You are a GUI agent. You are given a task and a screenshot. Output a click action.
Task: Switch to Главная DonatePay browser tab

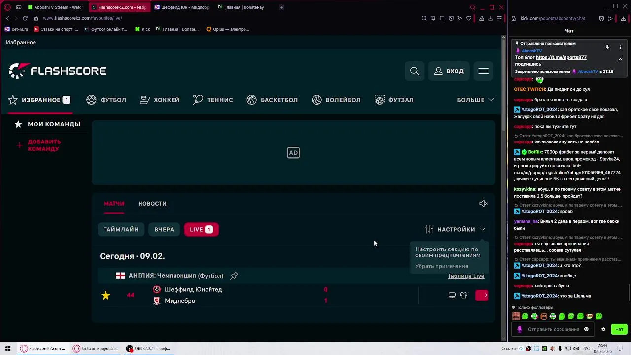(244, 7)
